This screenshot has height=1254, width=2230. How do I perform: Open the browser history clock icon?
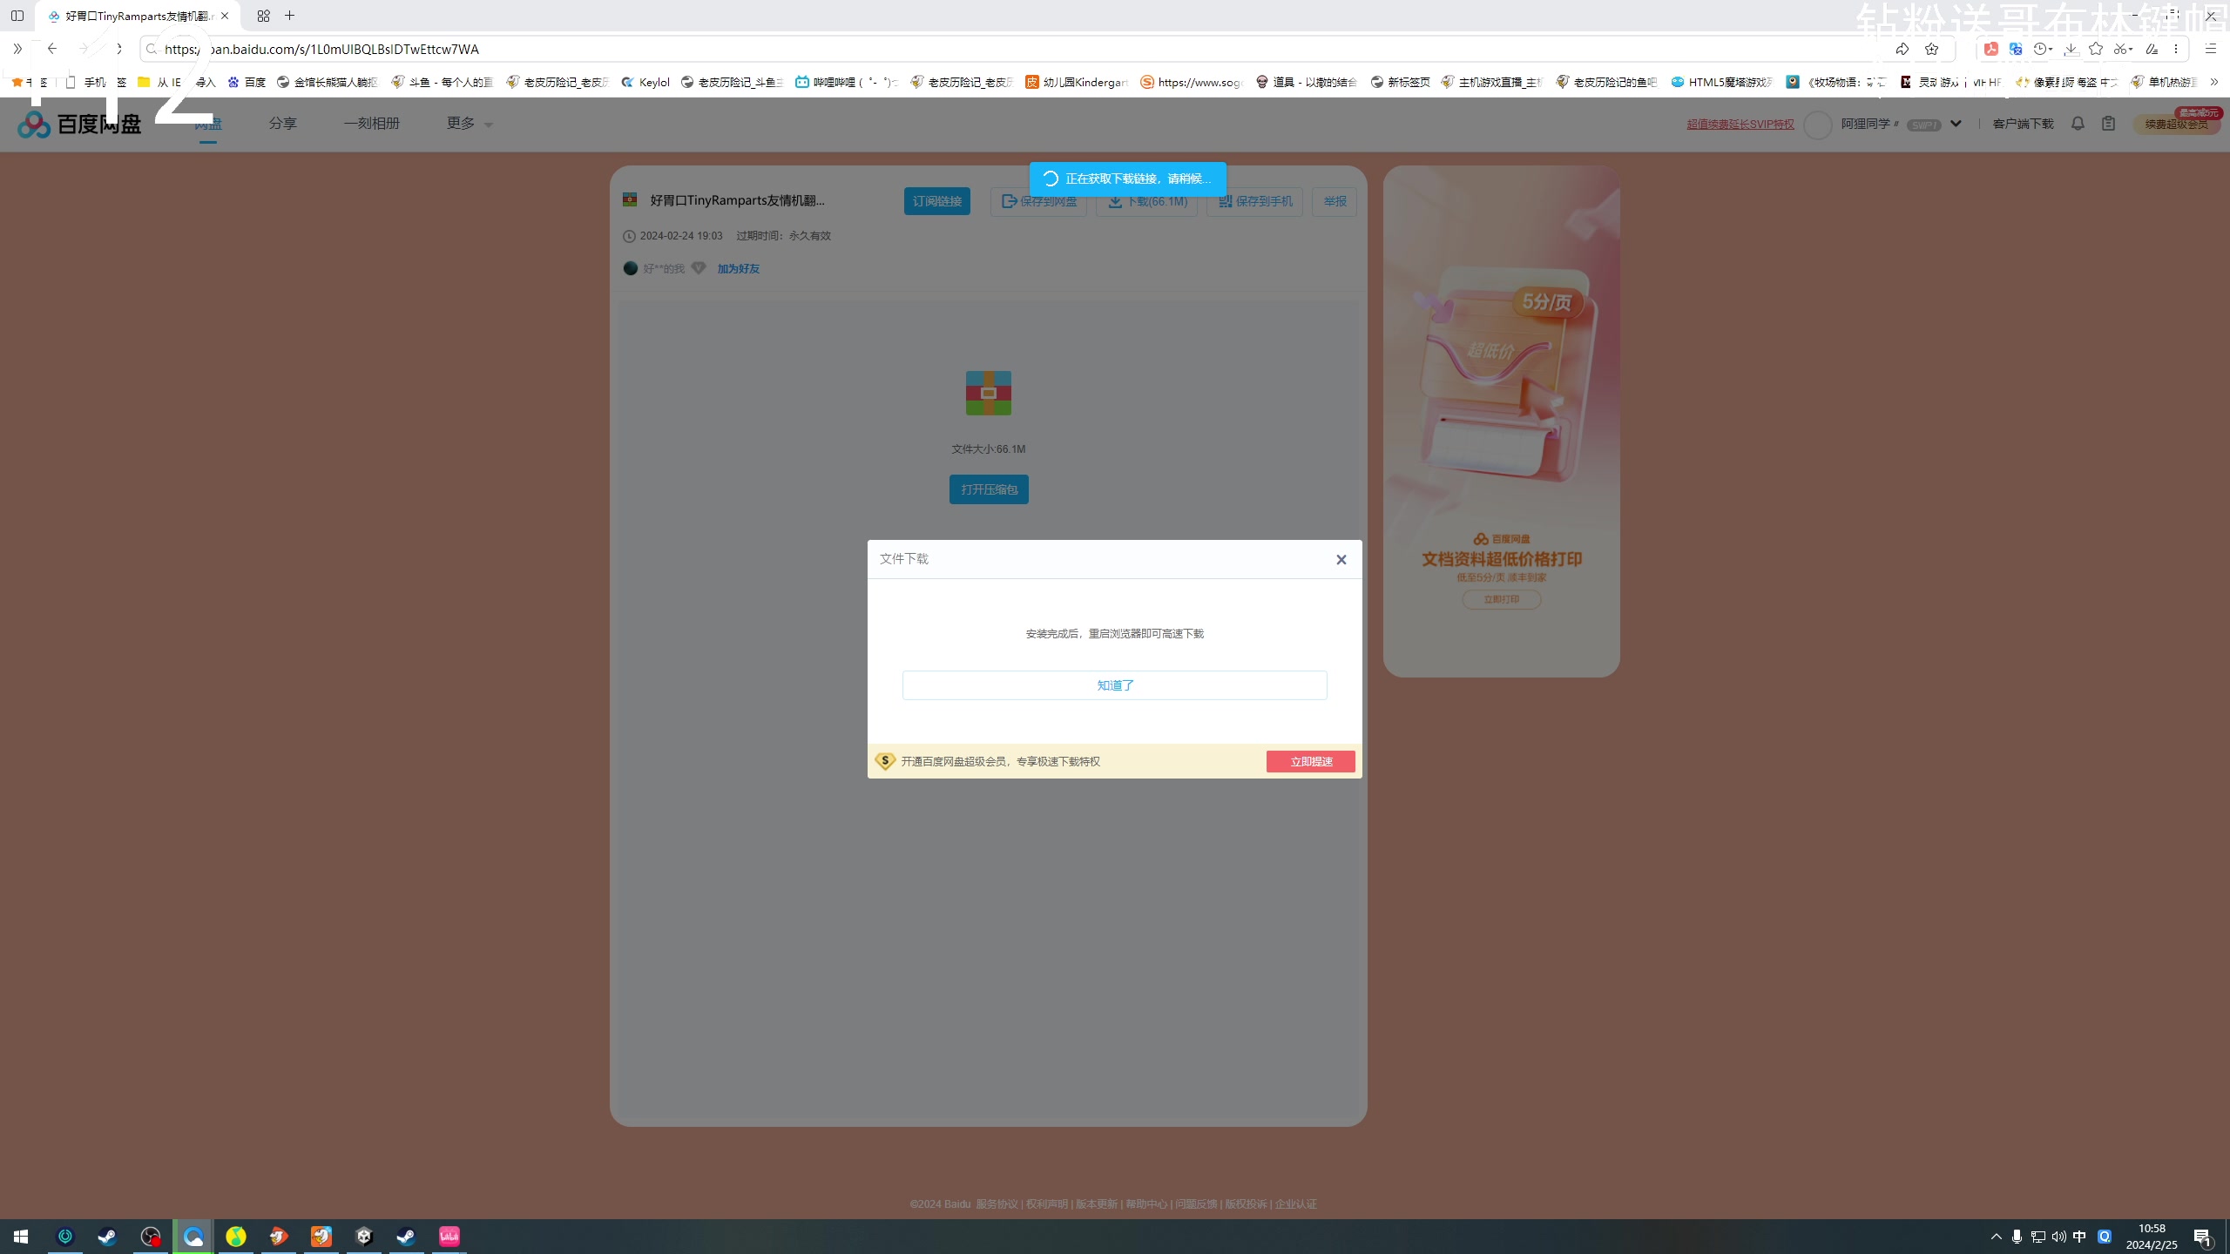(2039, 49)
